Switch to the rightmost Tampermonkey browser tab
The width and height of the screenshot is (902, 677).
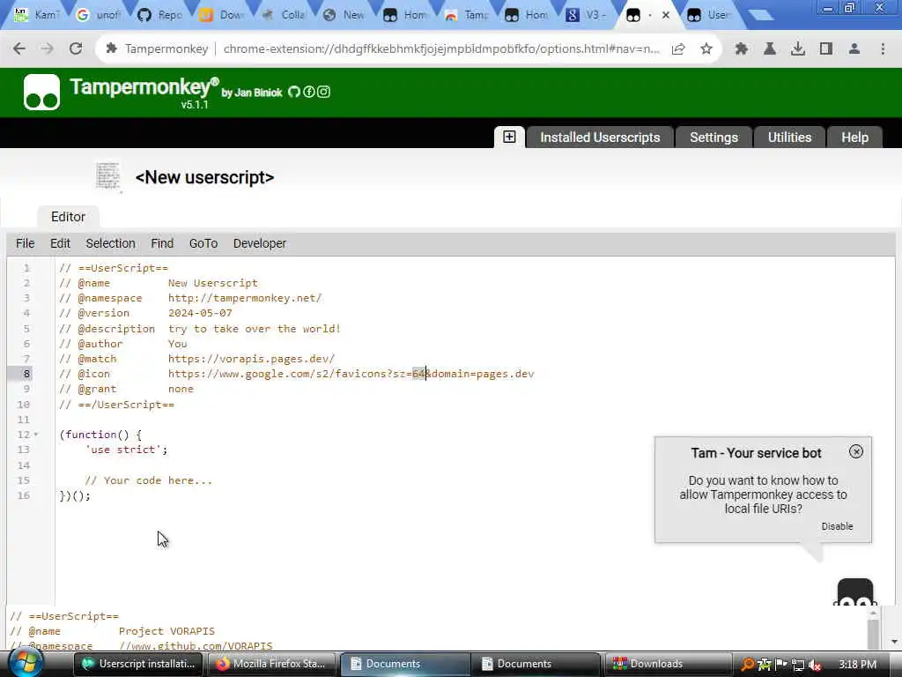[x=711, y=15]
